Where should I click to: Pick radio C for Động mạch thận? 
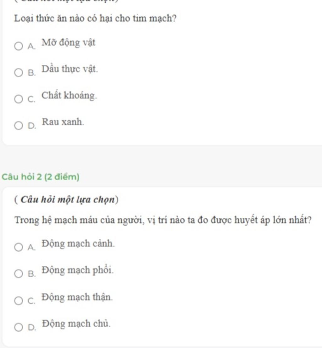pos(19,301)
